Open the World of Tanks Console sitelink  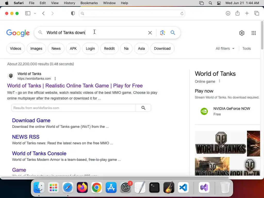(39, 153)
